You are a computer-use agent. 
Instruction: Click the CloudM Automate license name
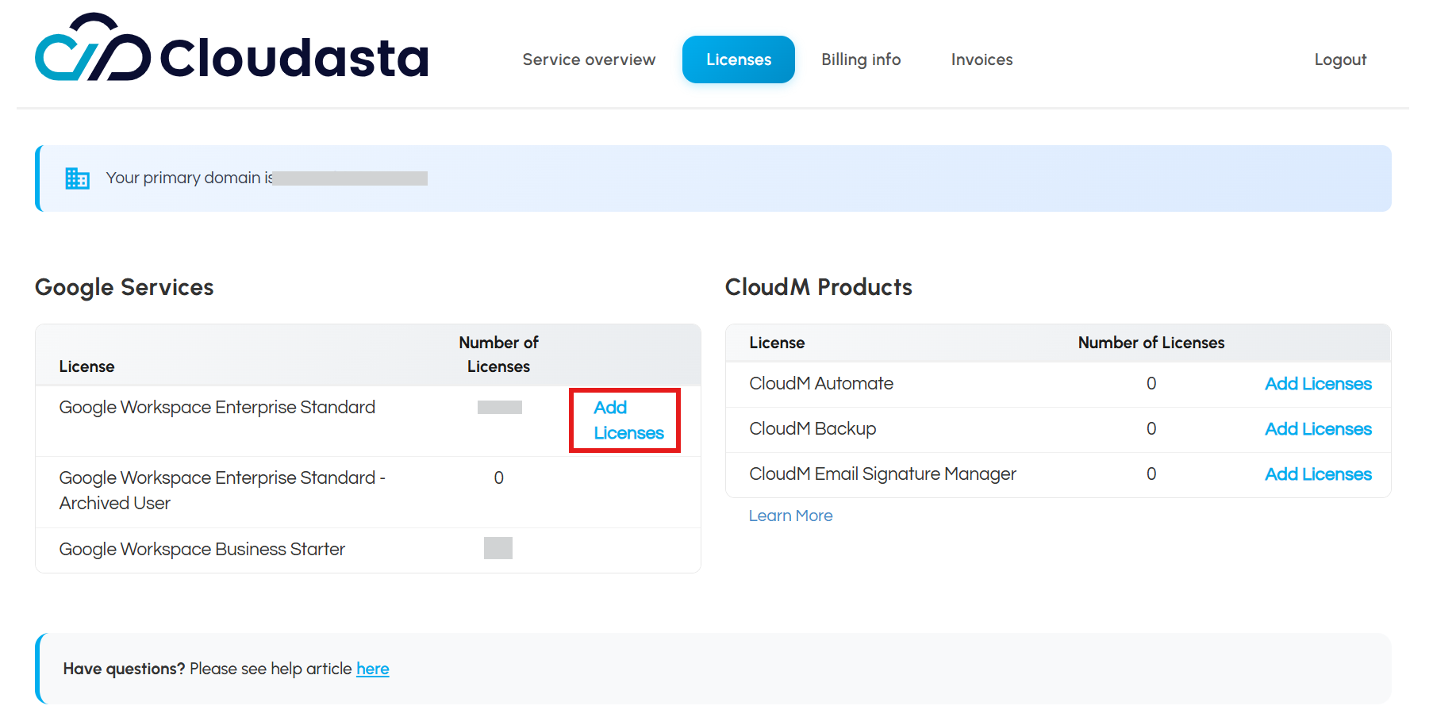(x=820, y=384)
